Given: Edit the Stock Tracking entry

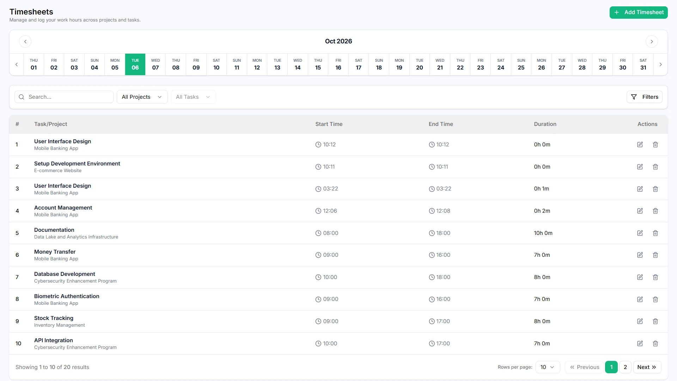Looking at the screenshot, I should pos(640,321).
